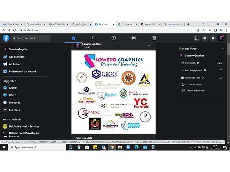The width and height of the screenshot is (230, 172).
Task: Open Professional dashboard
Action: pos(22,71)
